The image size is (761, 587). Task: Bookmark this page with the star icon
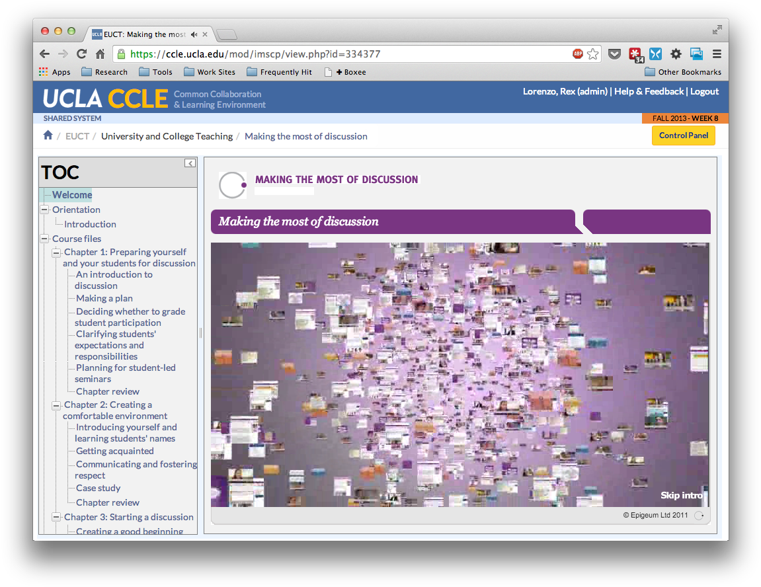[593, 54]
